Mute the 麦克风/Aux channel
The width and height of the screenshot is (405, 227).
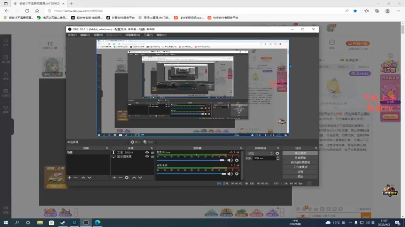pos(230,160)
